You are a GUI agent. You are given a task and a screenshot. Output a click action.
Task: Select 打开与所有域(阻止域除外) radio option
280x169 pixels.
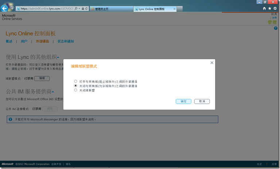click(75, 81)
